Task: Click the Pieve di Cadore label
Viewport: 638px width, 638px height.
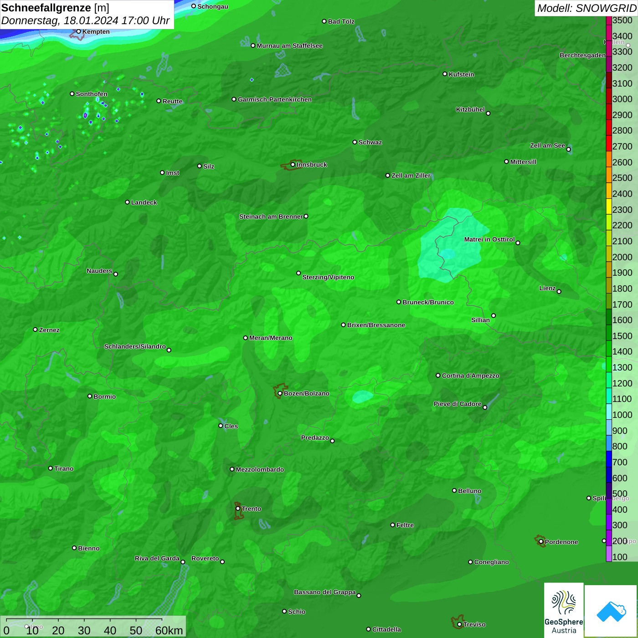Action: point(458,404)
